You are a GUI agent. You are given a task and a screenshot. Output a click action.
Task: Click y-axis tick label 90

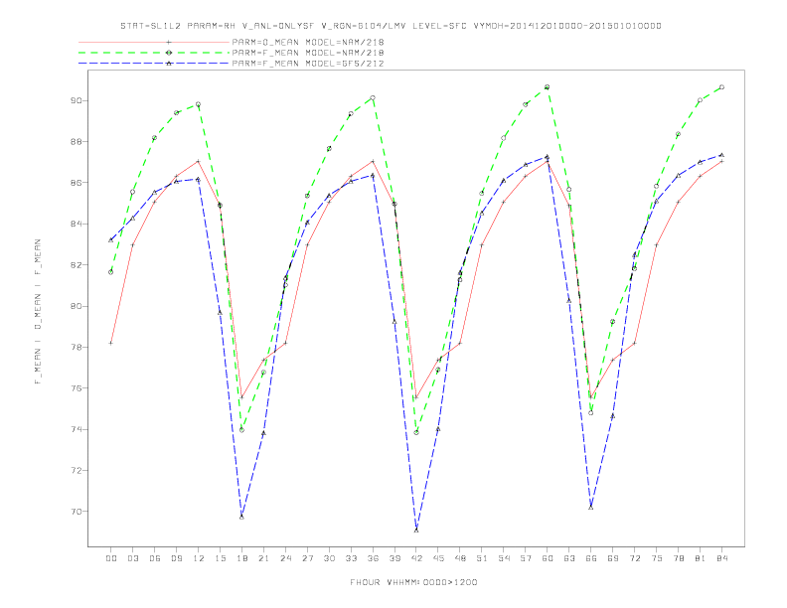pyautogui.click(x=76, y=100)
